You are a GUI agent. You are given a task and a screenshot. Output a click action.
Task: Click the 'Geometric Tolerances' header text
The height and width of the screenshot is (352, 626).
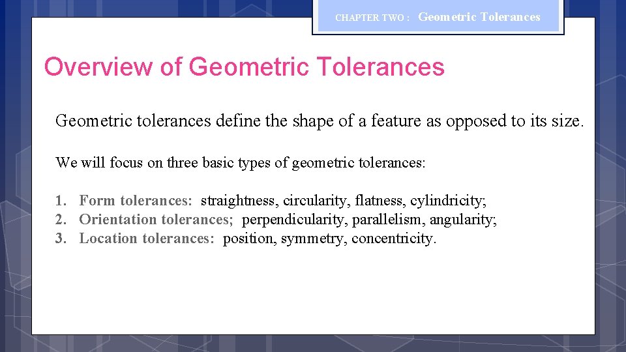pyautogui.click(x=479, y=17)
